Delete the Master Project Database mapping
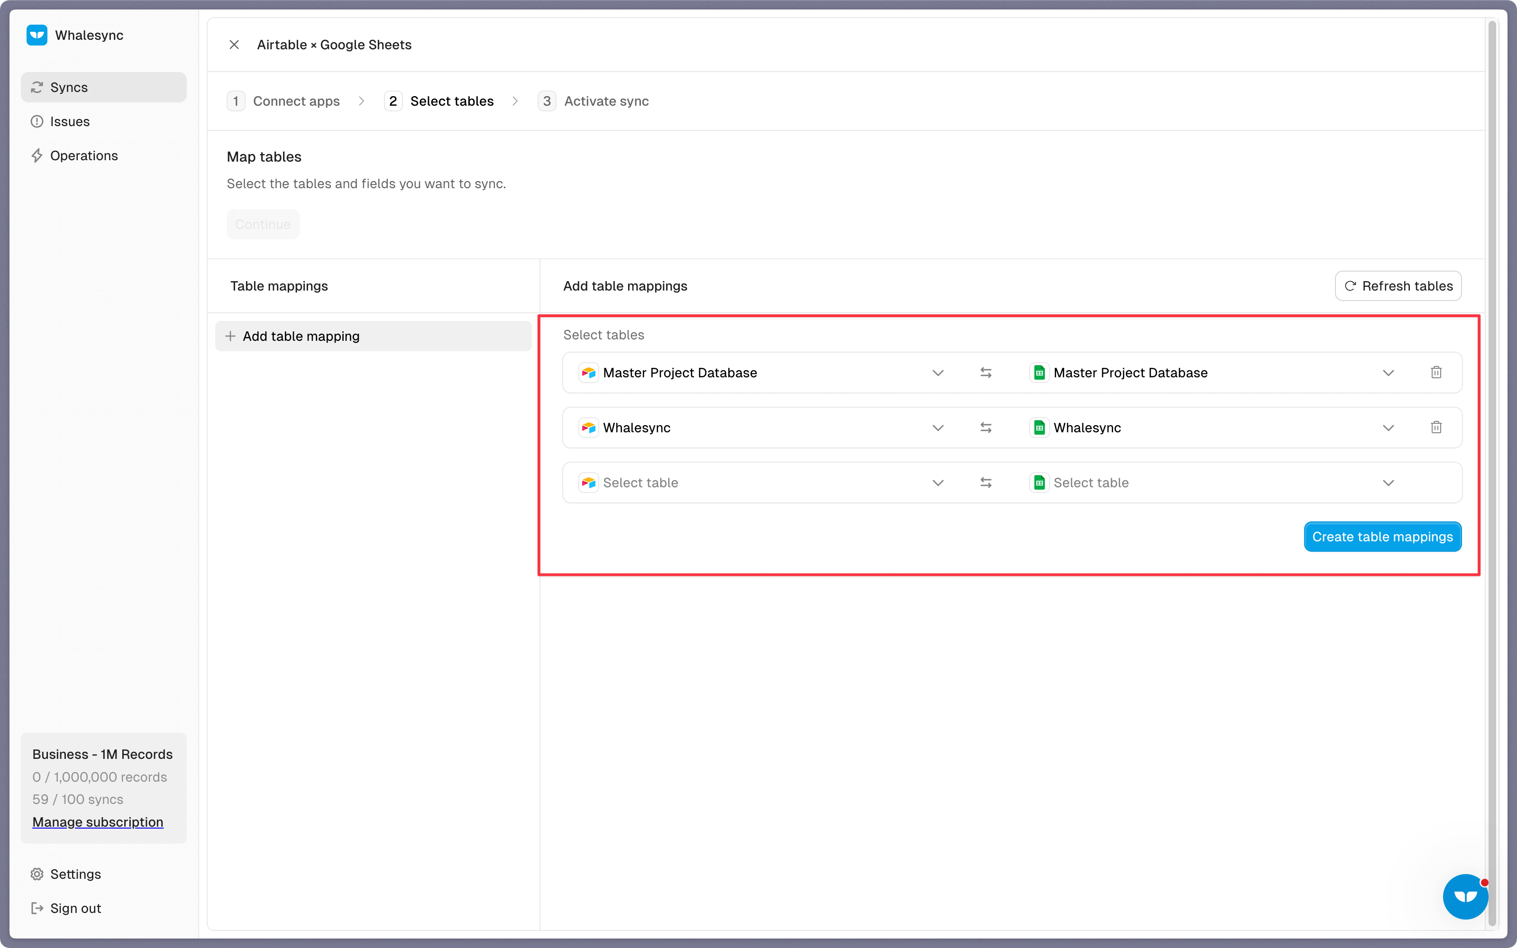 1436,373
